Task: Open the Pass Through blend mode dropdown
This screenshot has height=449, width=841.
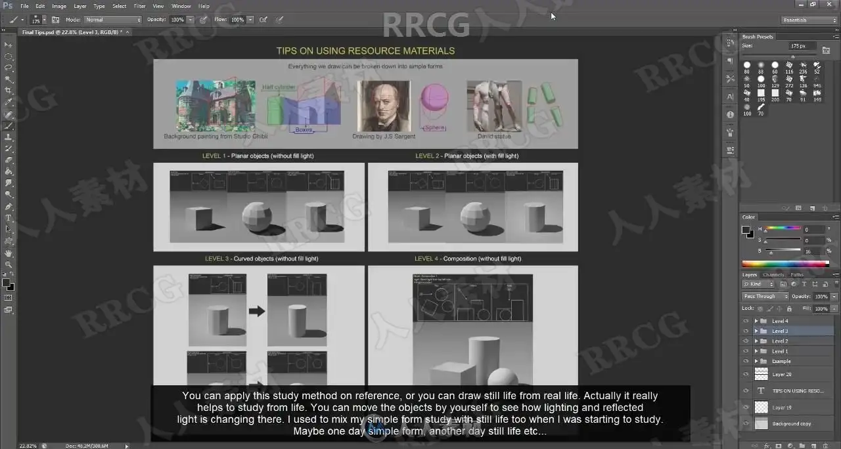Action: (x=765, y=297)
